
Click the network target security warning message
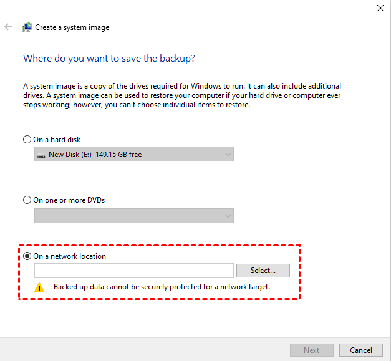(x=162, y=287)
